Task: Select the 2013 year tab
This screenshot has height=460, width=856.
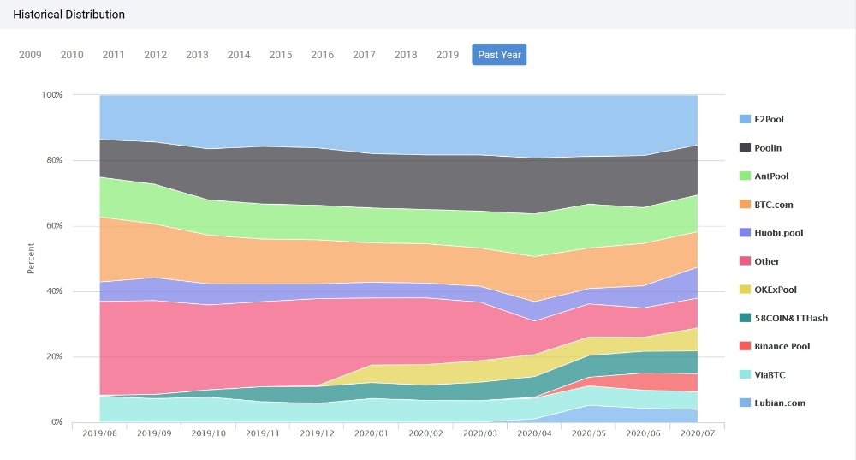Action: click(x=197, y=55)
